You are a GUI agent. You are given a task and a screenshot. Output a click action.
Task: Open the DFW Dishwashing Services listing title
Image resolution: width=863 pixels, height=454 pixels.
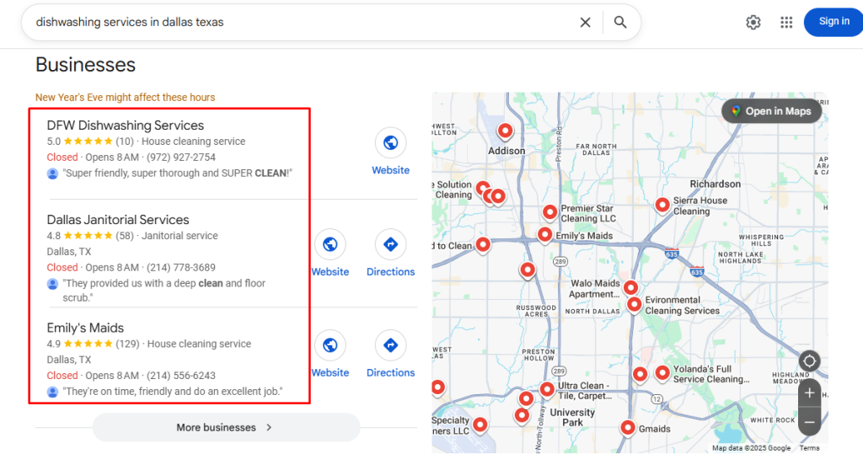tap(126, 126)
